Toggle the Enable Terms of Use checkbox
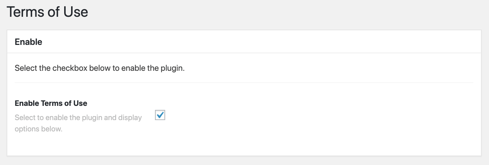 tap(160, 115)
